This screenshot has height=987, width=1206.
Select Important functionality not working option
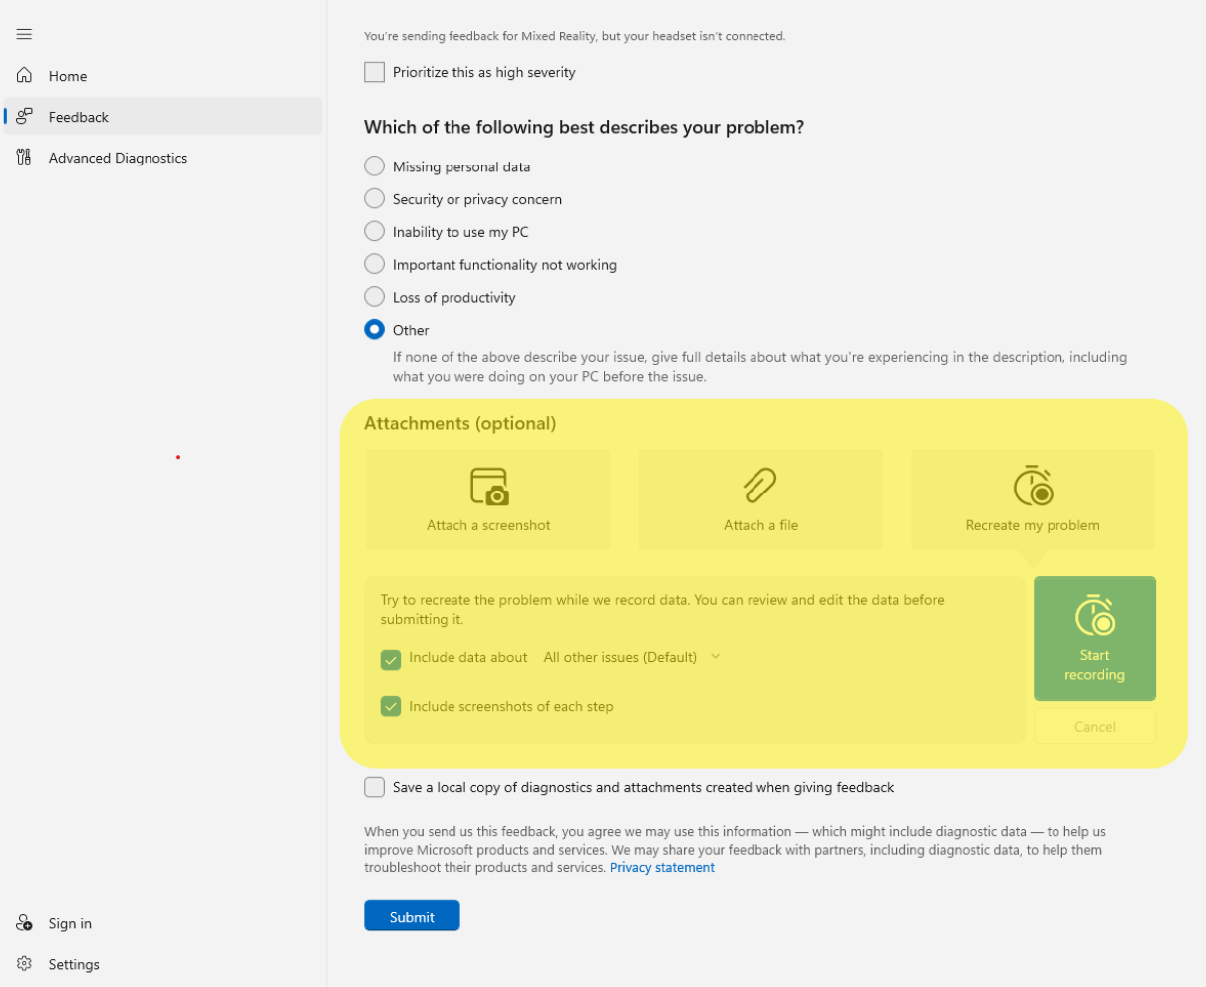(x=374, y=264)
